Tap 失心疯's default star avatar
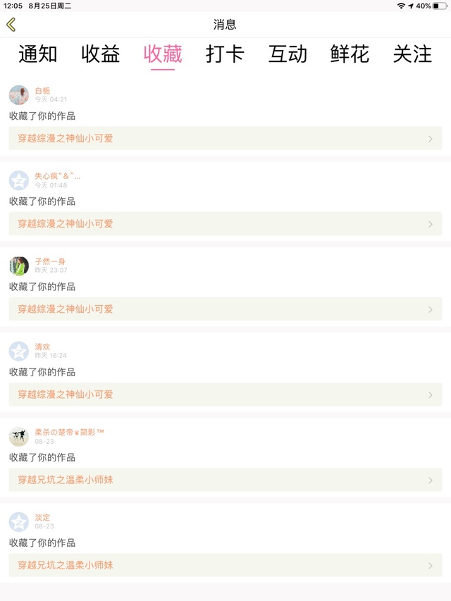451x601 pixels. coord(19,180)
